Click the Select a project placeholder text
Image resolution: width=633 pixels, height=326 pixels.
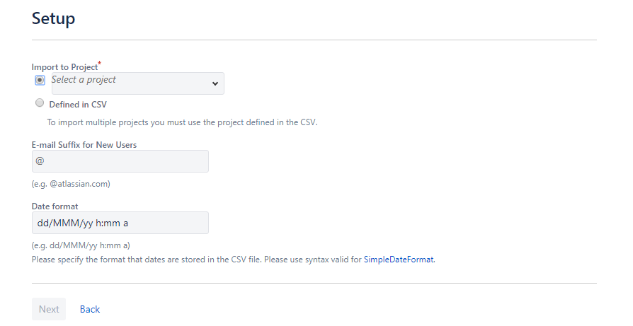click(x=84, y=79)
